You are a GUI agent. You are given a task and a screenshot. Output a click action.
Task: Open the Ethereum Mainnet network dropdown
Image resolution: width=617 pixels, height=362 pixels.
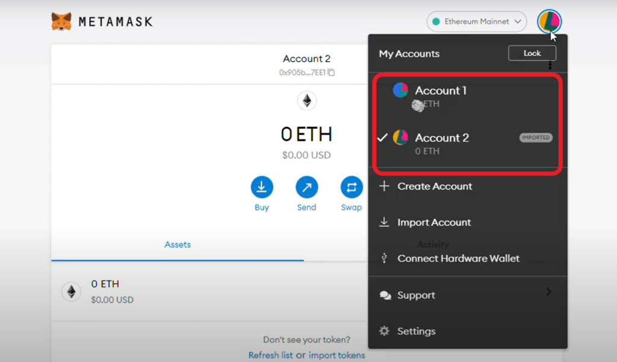coord(476,21)
